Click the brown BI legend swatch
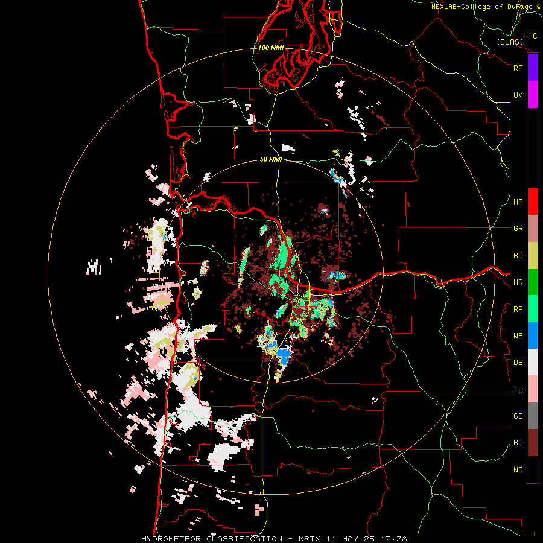543x543 pixels. click(533, 443)
